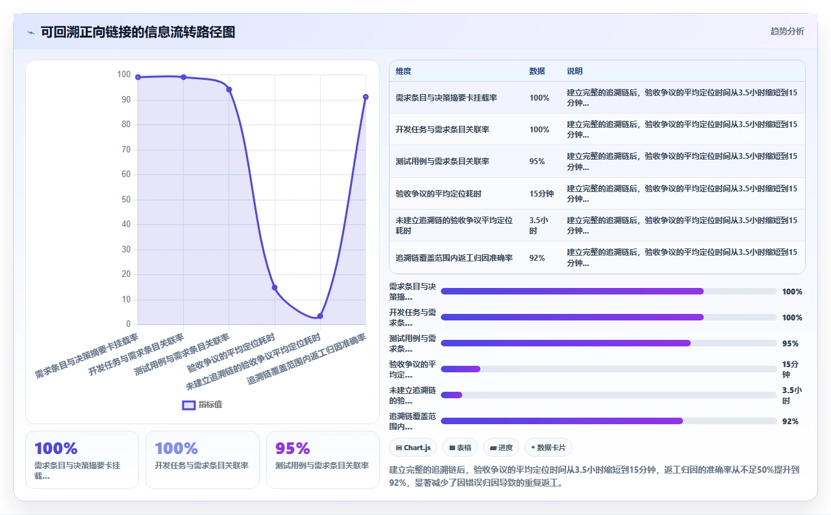Click chart point for 开发任务与需求条目关联率
This screenshot has height=515, width=831.
tap(184, 77)
